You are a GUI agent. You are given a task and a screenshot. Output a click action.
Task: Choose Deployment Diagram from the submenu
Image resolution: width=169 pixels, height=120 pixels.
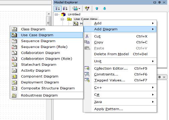pos(46,82)
